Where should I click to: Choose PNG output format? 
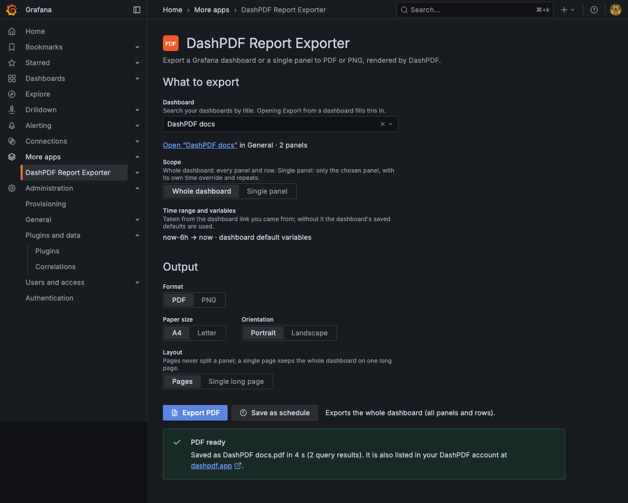pos(209,300)
